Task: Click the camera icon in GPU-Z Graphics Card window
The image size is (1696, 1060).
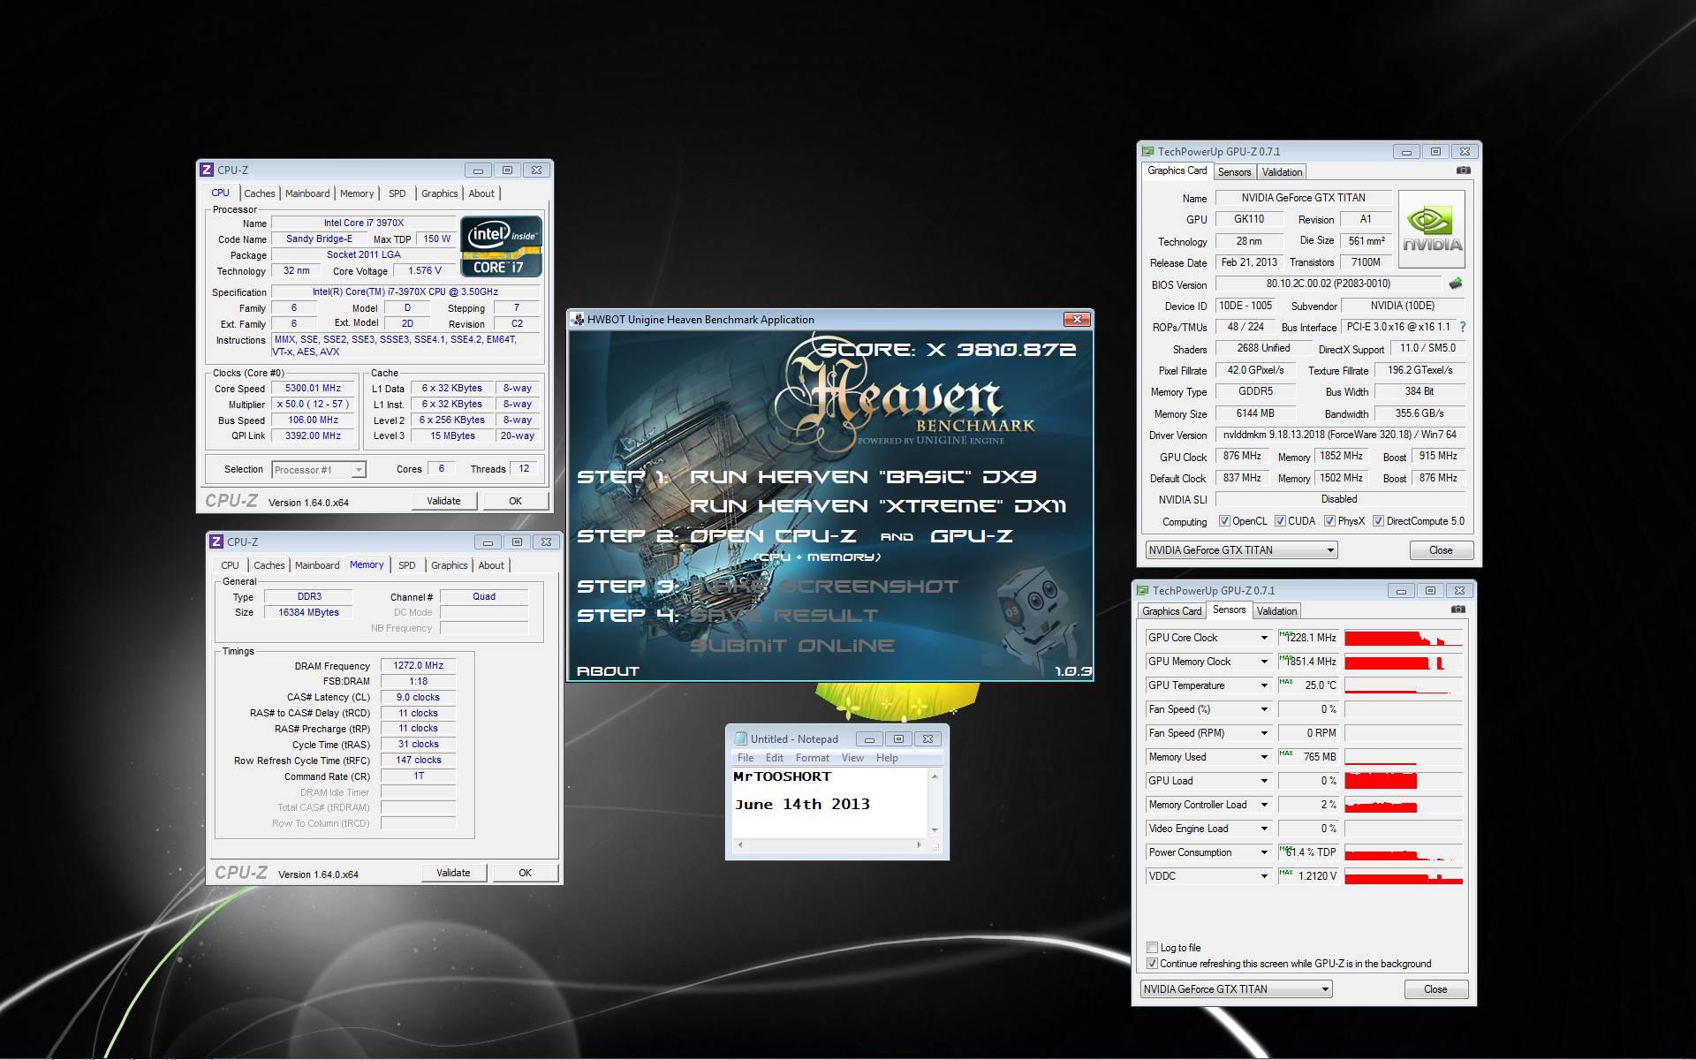Action: coord(1463,170)
